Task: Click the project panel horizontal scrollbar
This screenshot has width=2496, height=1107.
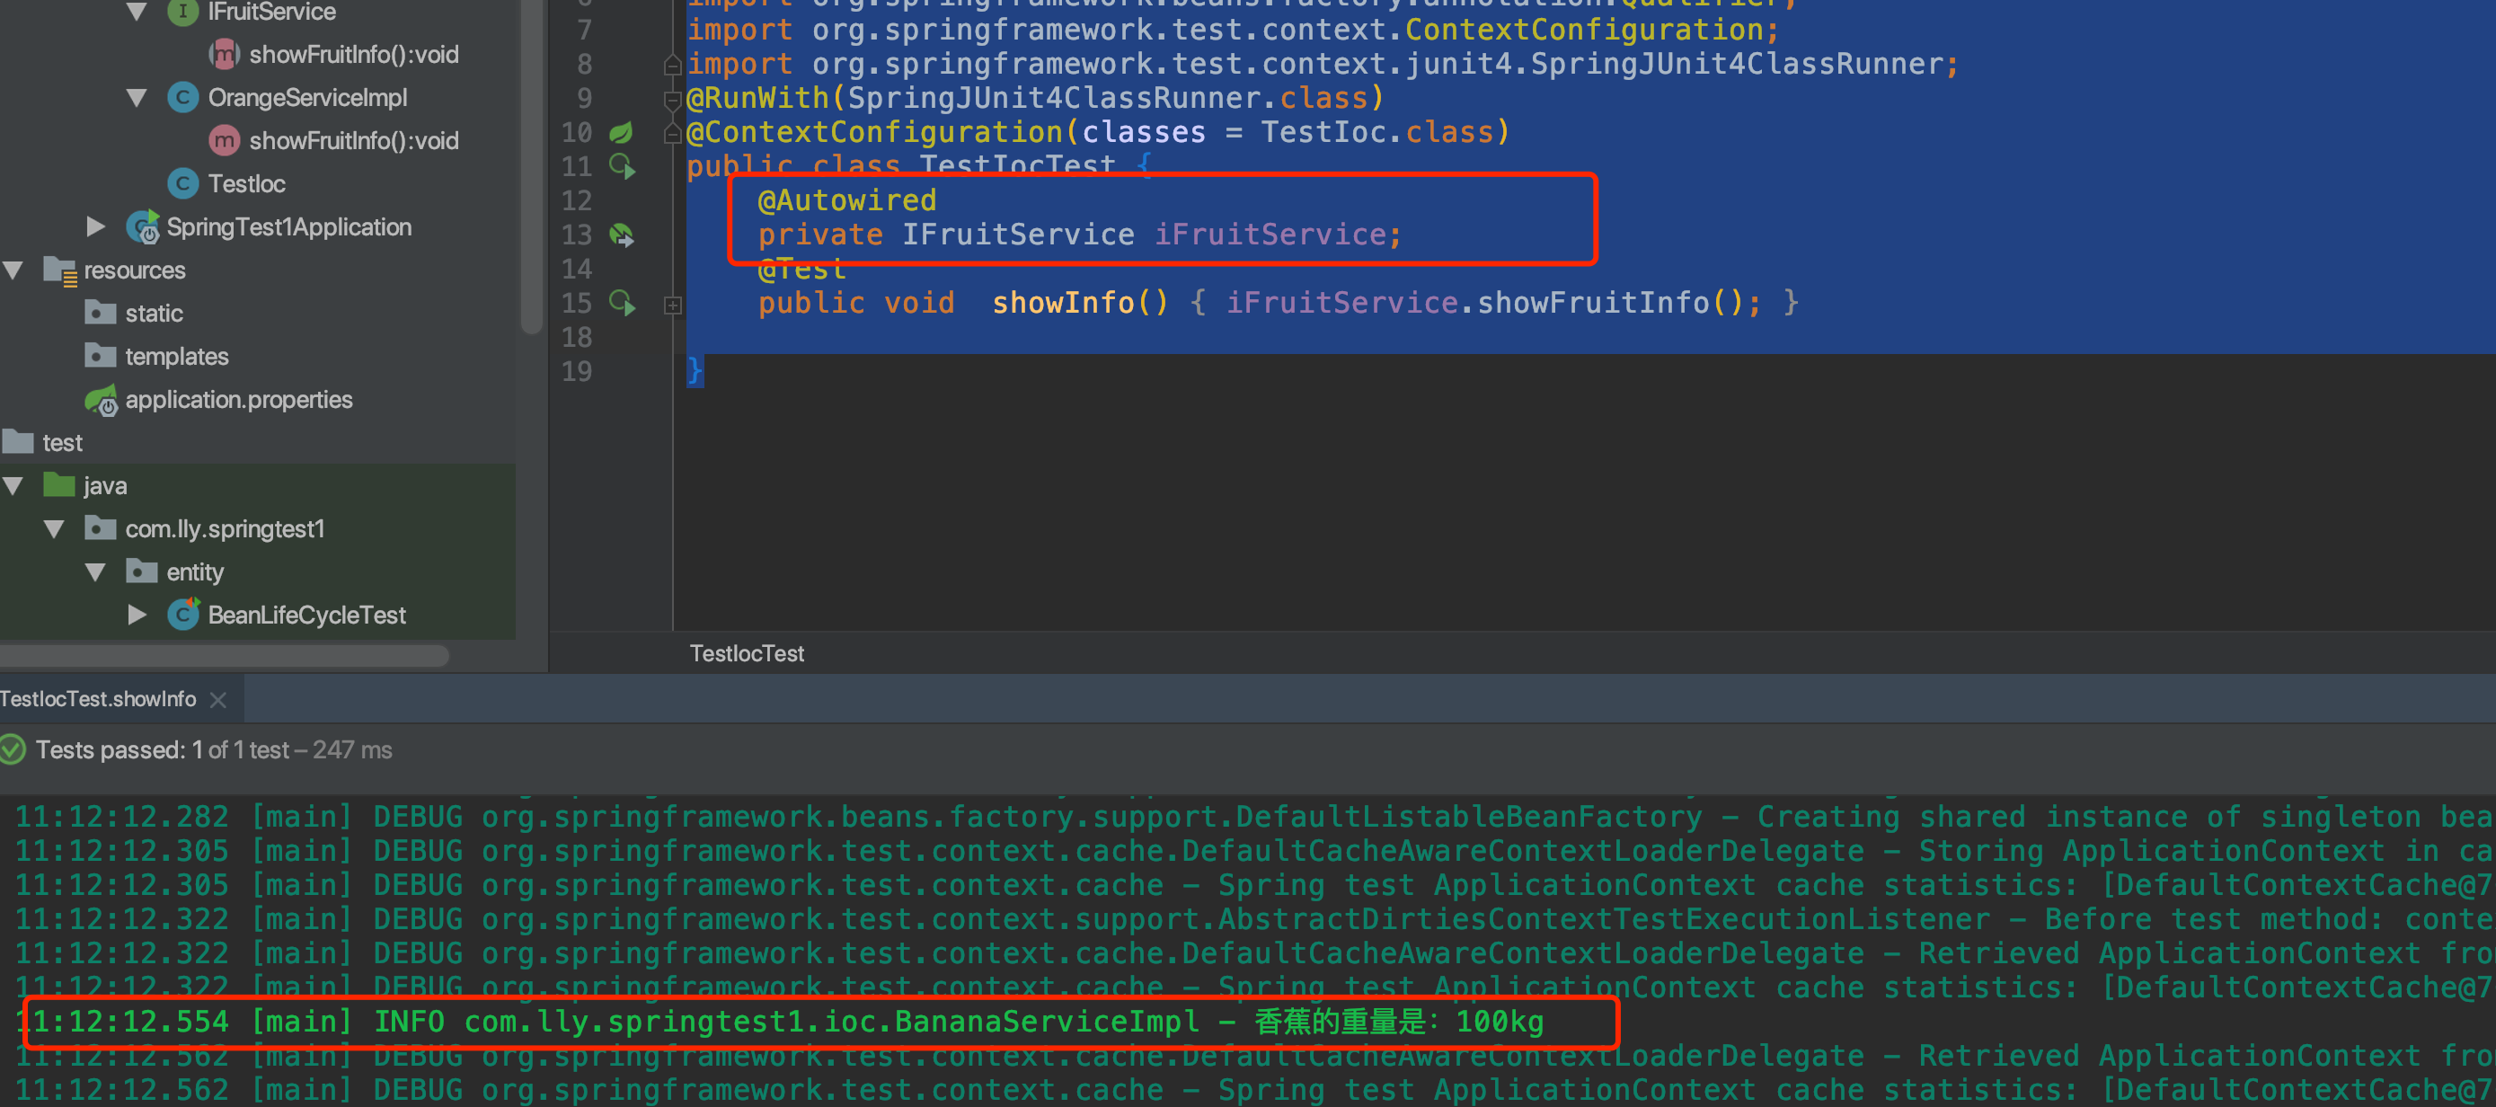Action: [x=223, y=656]
